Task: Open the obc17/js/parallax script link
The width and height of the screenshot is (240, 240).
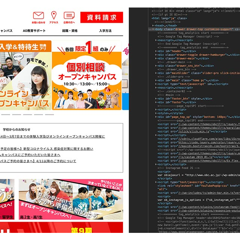Action: click(209, 128)
